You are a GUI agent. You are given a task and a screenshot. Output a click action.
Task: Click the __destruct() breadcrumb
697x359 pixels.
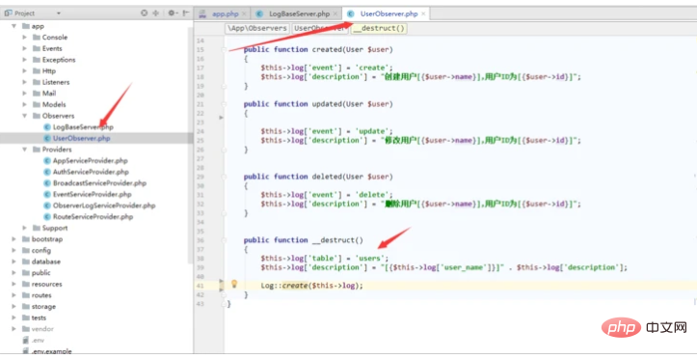coord(379,28)
